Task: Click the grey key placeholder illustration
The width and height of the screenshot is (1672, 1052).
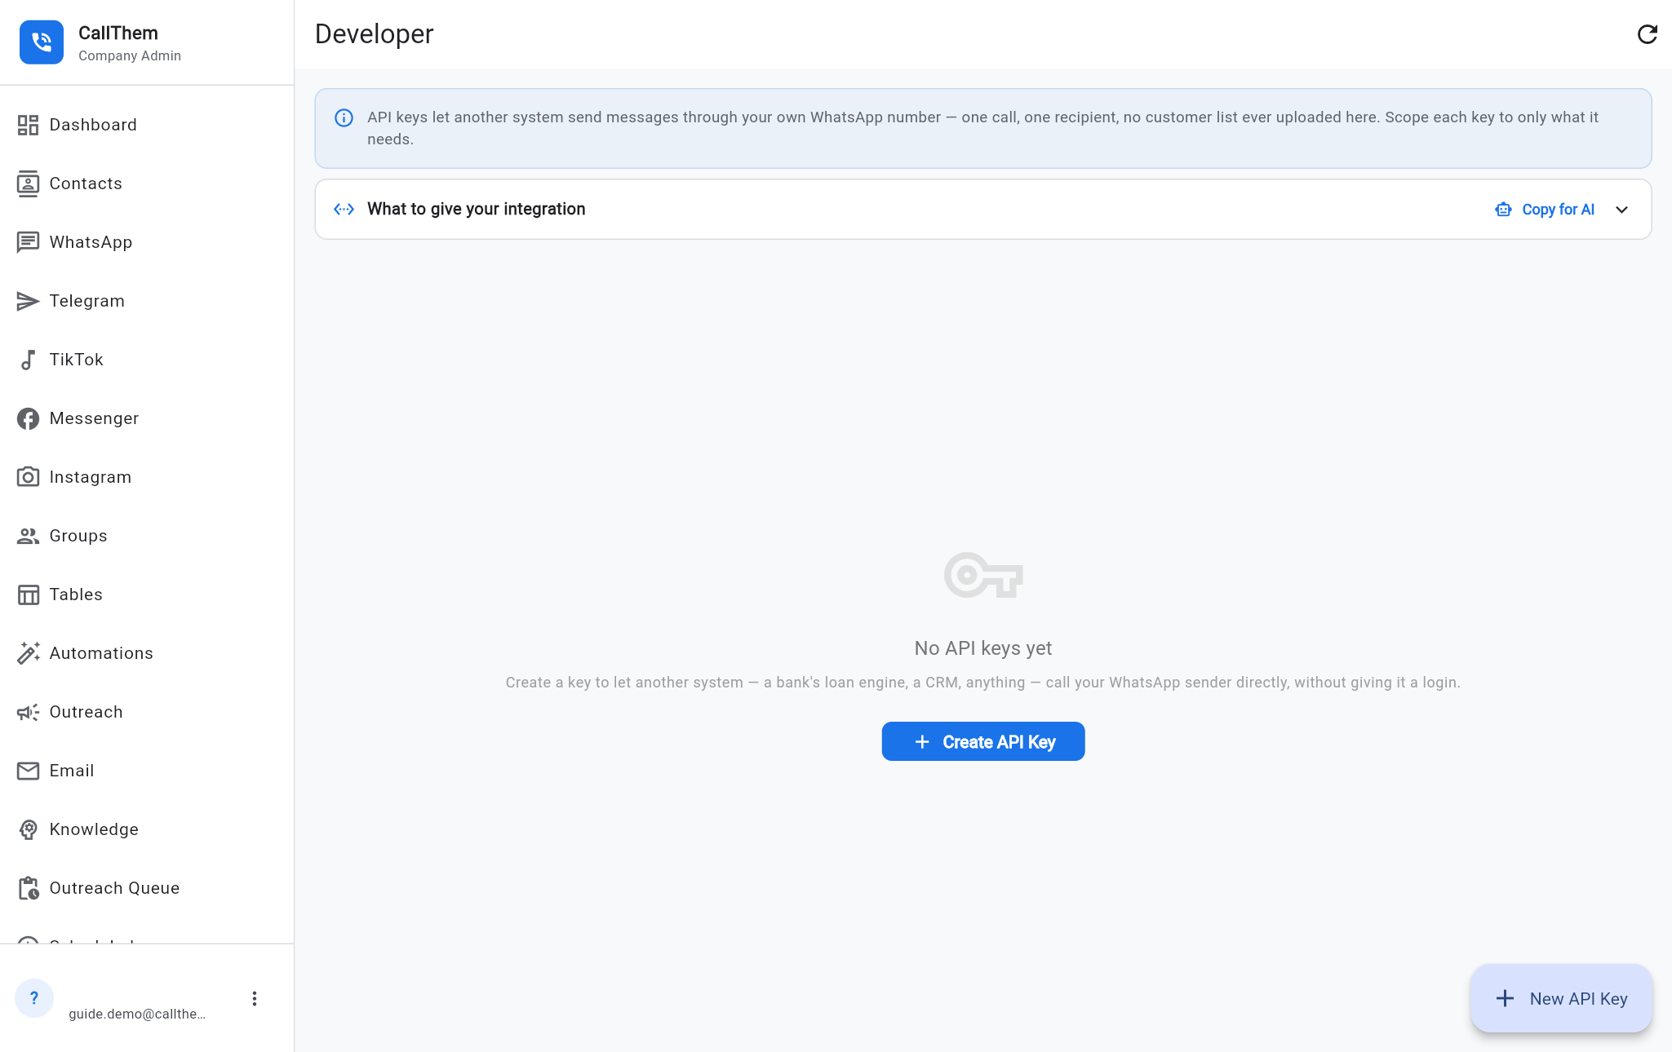Action: (x=982, y=576)
